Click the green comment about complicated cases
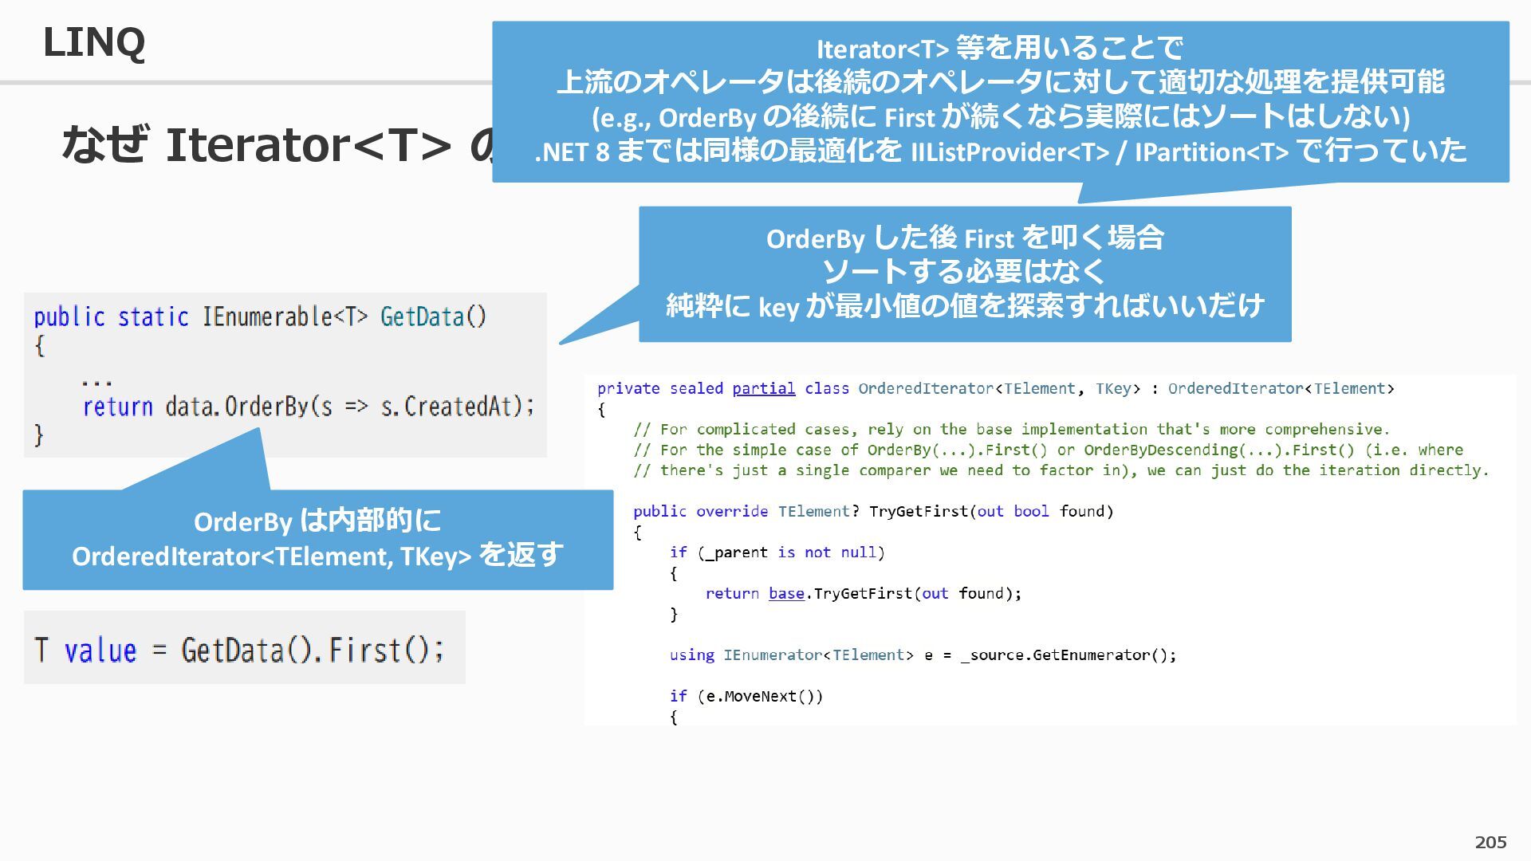Viewport: 1531px width, 861px height. 1011,430
